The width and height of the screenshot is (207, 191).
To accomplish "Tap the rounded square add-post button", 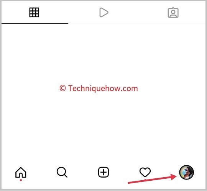I will point(103,172).
